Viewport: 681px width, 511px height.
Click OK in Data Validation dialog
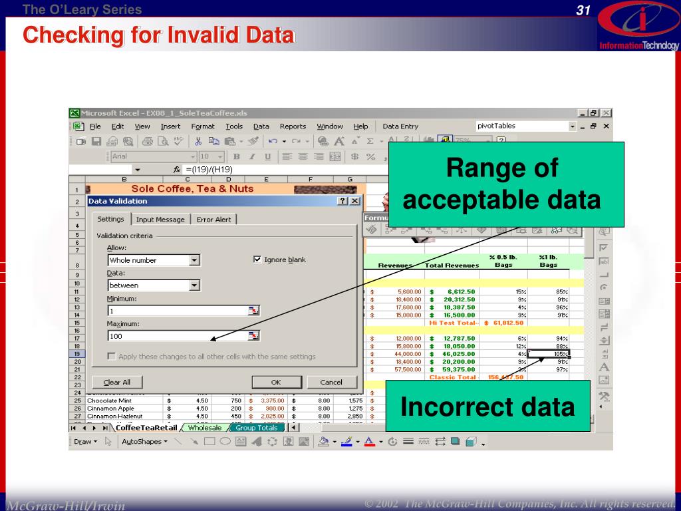(x=277, y=382)
